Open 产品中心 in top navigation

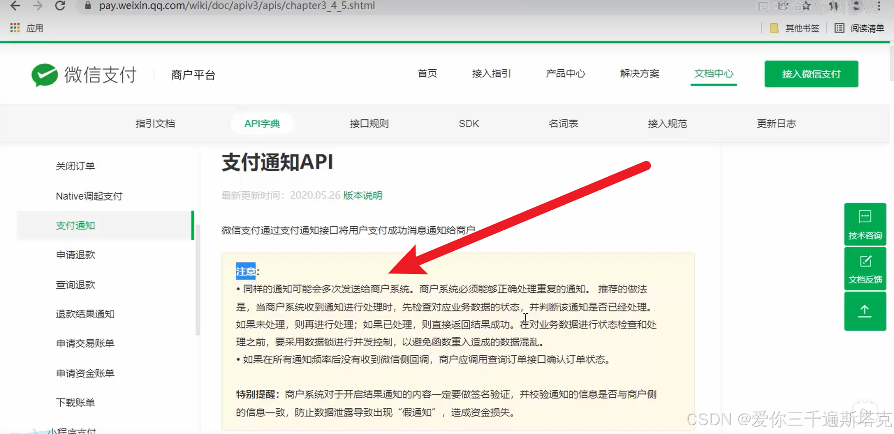tap(565, 73)
